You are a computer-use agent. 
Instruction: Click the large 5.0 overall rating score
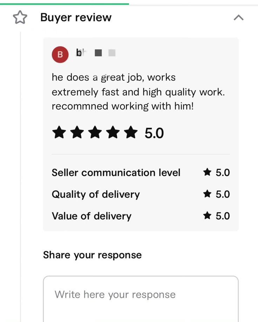point(154,133)
